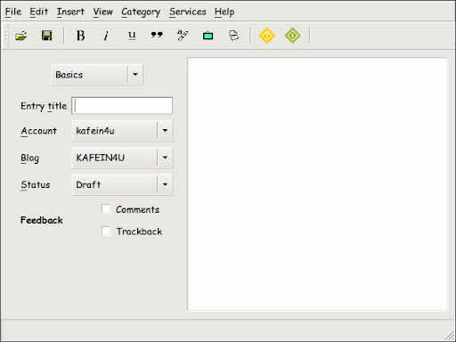The height and width of the screenshot is (342, 456).
Task: Save entry with the floppy disk icon
Action: tap(46, 36)
